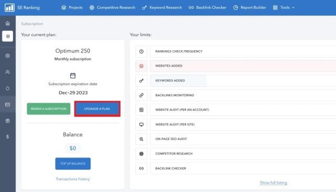Click the Top Up Balance button
Viewport: 336px width, 192px height.
pos(73,164)
